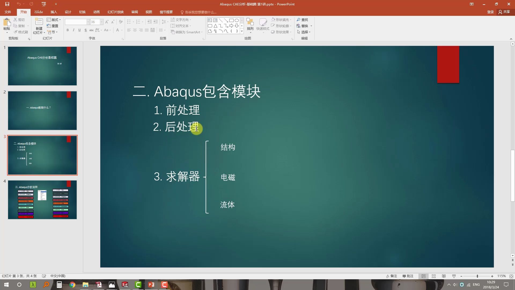Start slideshow from status bar icon
Image resolution: width=515 pixels, height=290 pixels.
[454, 276]
